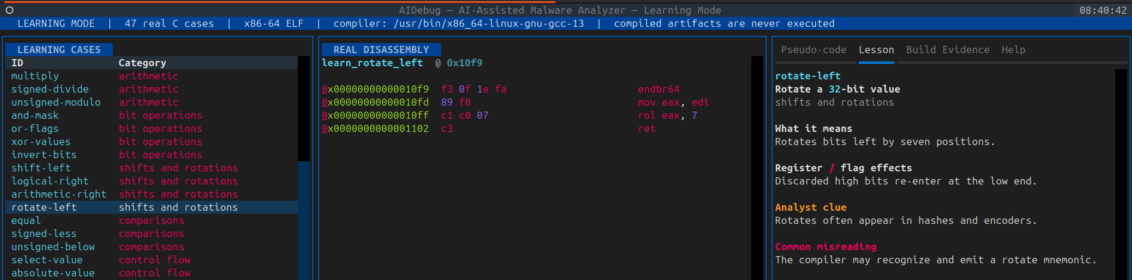Select the absolute-value control flow case
The width and height of the screenshot is (1132, 280).
tap(152, 273)
